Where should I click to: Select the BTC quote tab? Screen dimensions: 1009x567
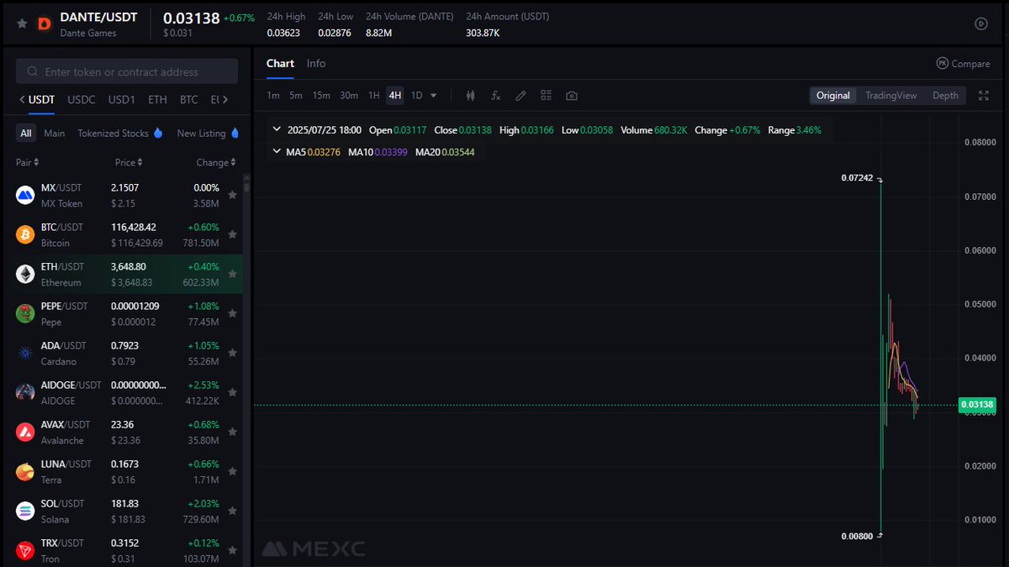pos(189,100)
